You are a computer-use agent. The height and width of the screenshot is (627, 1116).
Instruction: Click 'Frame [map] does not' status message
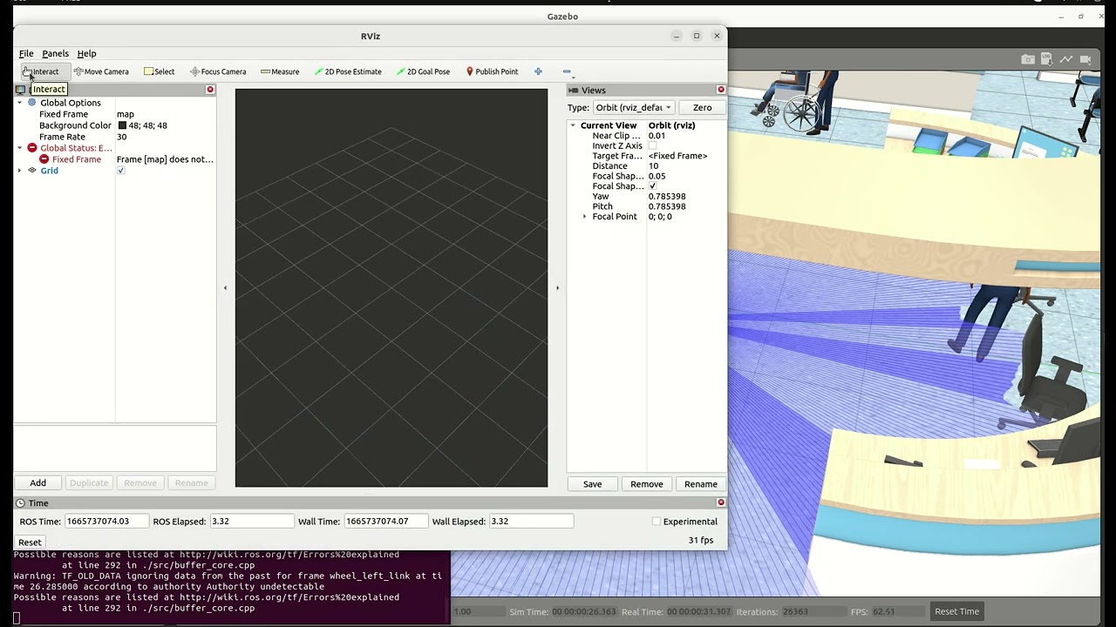click(165, 159)
